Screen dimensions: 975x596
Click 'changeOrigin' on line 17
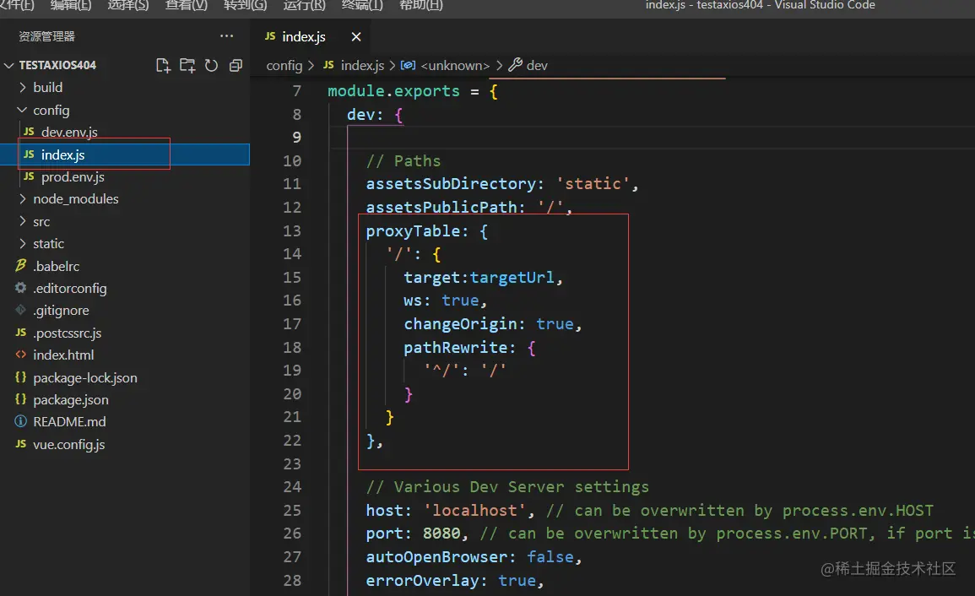click(x=460, y=323)
